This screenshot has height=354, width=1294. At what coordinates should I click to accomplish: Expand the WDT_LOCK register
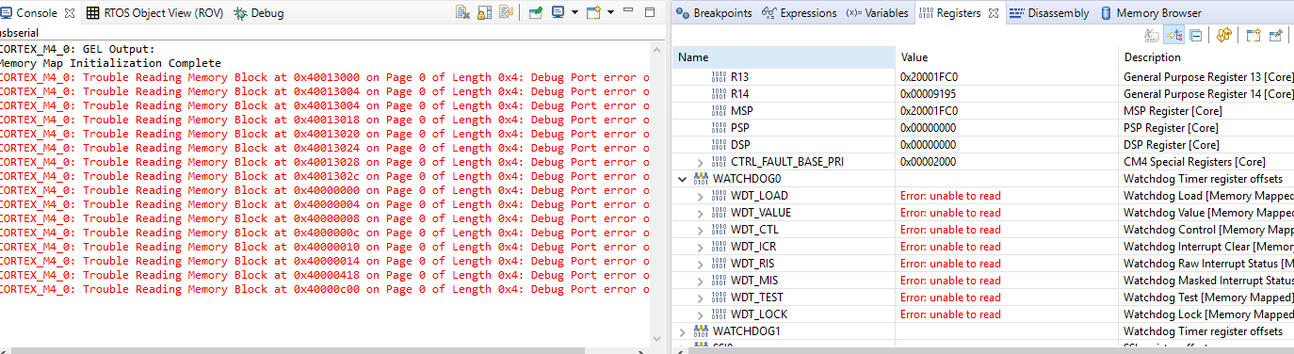700,314
